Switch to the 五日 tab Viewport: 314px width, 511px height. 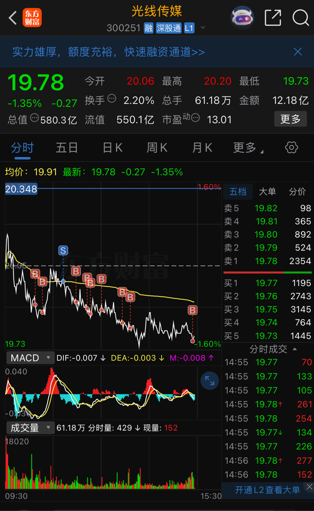67,148
